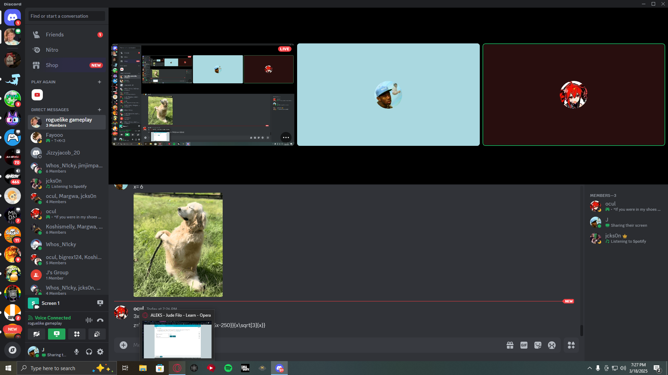668x375 pixels.
Task: Click the Voice Connected status link
Action: 53,318
